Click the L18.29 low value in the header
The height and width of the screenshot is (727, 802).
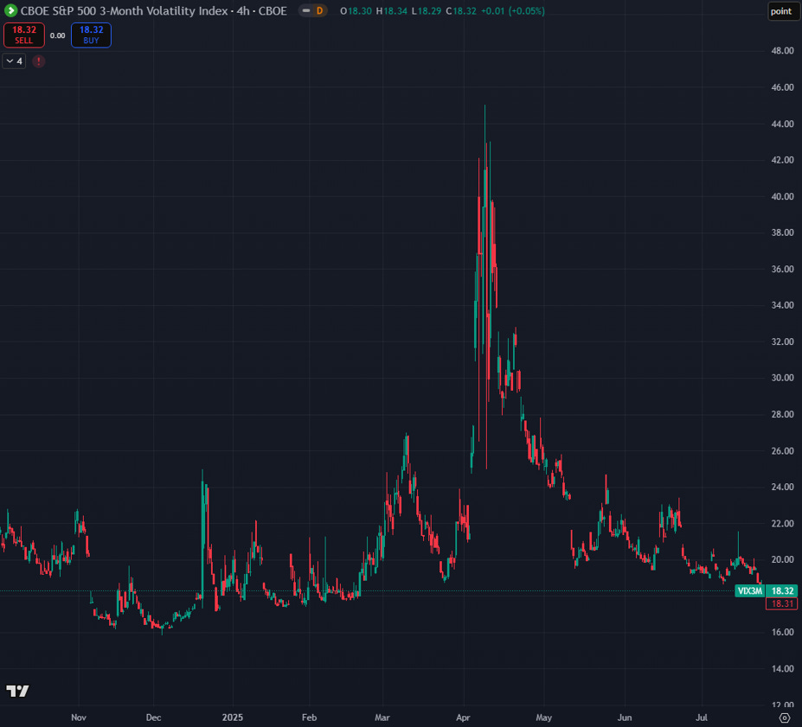click(x=427, y=10)
